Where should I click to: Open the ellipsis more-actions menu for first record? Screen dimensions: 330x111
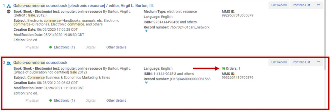click(318, 5)
